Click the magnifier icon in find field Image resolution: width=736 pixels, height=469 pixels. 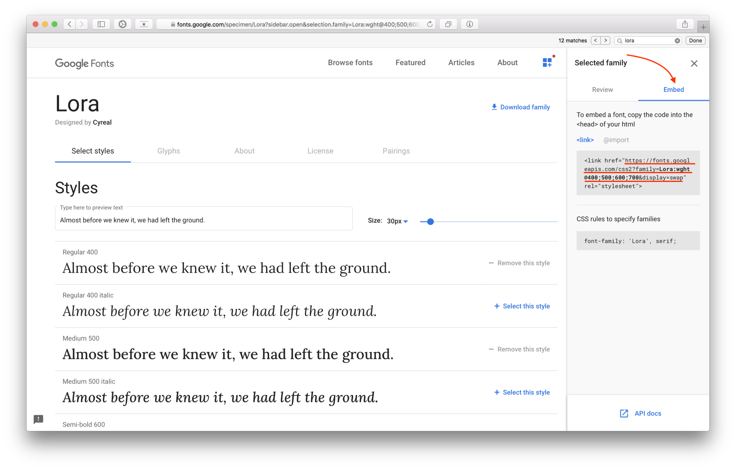pos(619,41)
